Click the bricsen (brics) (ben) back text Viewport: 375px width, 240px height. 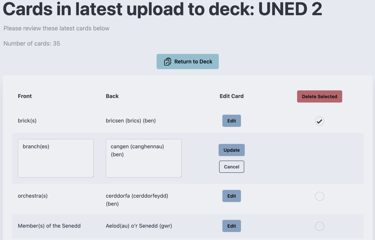click(131, 120)
